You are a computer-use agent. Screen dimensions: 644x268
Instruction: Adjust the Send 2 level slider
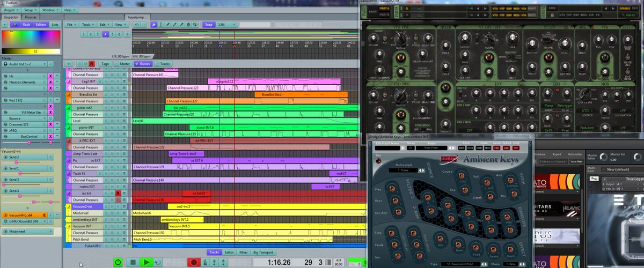coord(21,162)
